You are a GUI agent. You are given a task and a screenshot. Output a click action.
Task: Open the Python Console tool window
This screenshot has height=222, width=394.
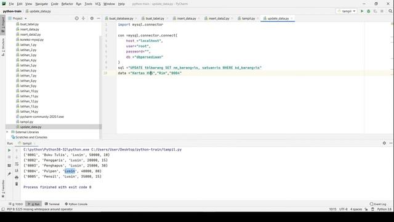click(76, 204)
